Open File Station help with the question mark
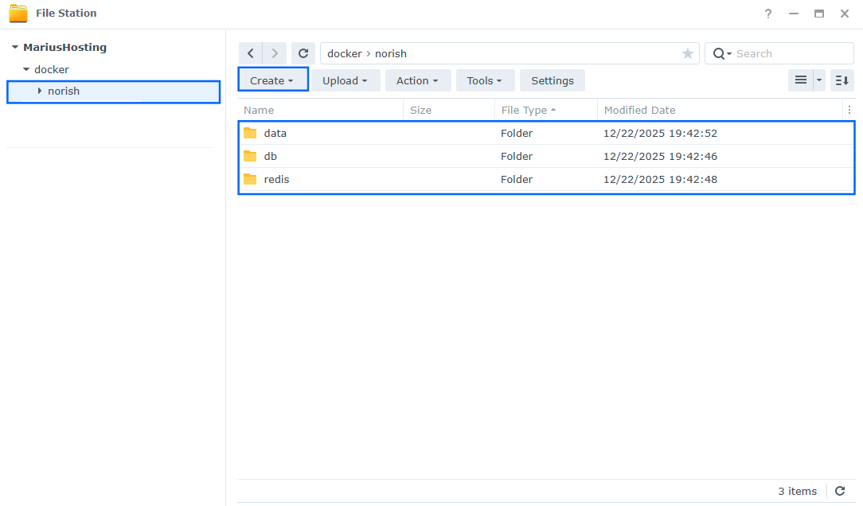This screenshot has height=506, width=863. (767, 14)
